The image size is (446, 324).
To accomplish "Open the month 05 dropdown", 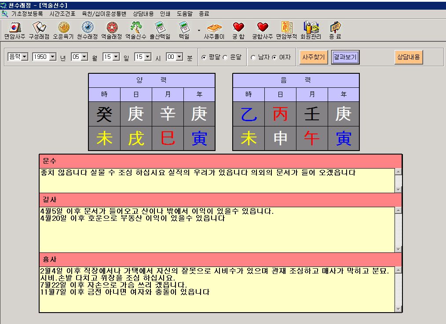I will point(84,57).
